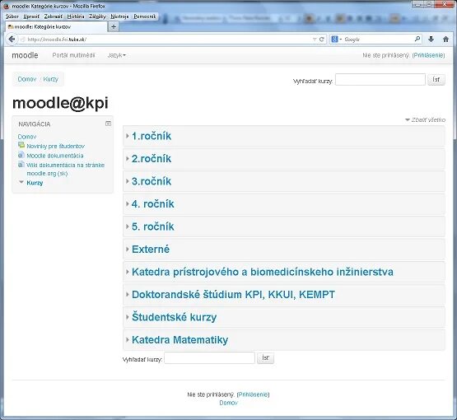Viewport: 457px width, 420px height.
Task: Open Wiki dokumentácia na stránke moodle.org link
Action: tap(65, 169)
